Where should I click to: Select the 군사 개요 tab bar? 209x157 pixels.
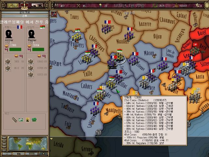click(25, 12)
